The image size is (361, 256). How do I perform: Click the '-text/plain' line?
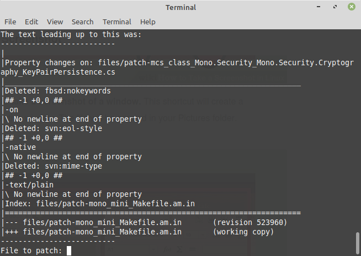(29, 185)
